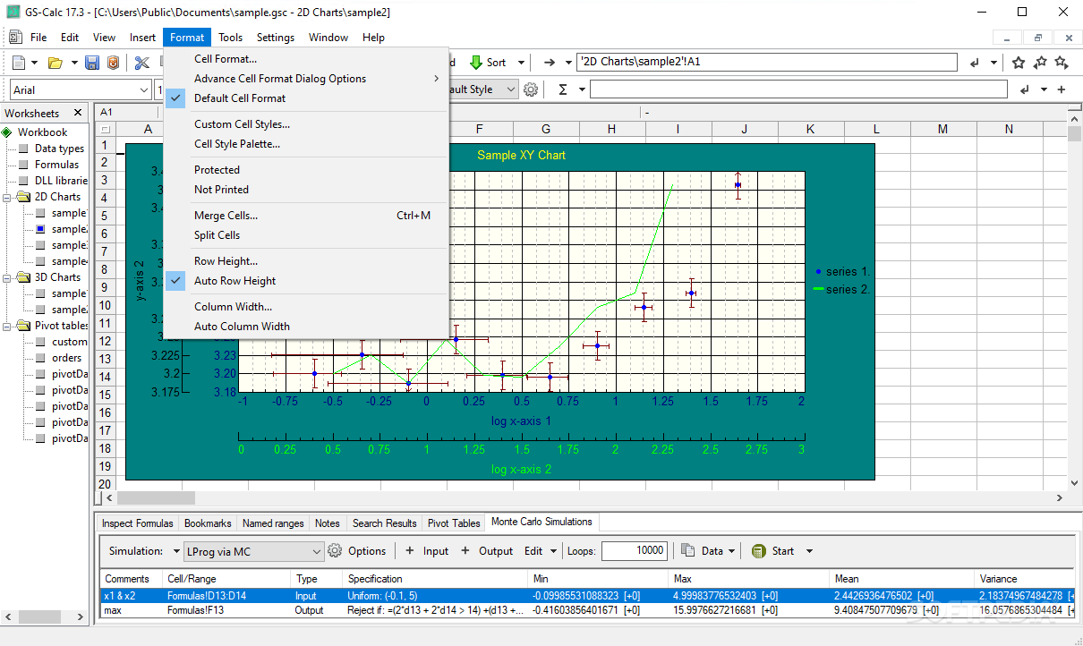Open the Sigma function dropdown arrow

581,89
